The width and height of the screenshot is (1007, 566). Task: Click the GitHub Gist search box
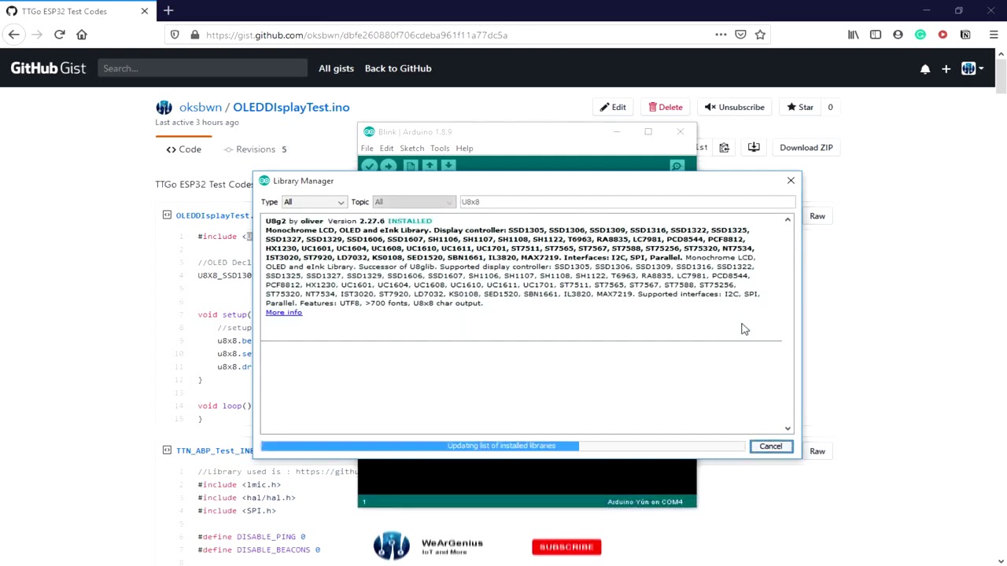pos(203,68)
